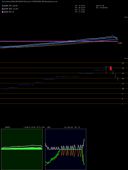Screen dimensions: 128x170
Task: Click the 'ADX' panel heading
Action: pyautogui.click(x=49, y=127)
